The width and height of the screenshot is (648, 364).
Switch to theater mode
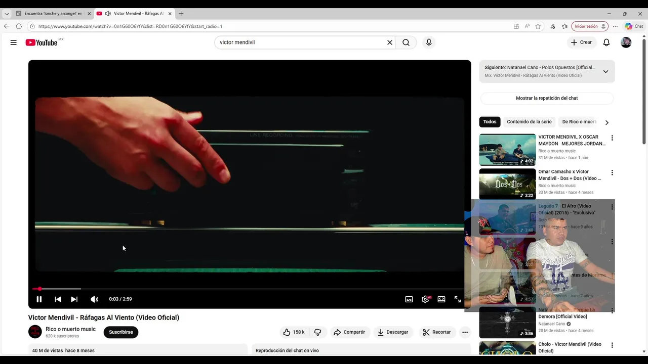coord(441,299)
